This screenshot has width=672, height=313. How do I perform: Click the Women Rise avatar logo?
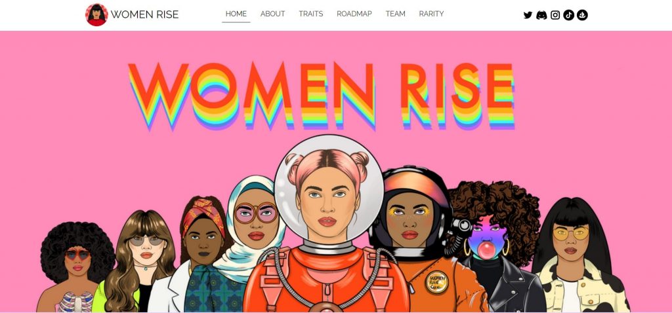(x=97, y=14)
